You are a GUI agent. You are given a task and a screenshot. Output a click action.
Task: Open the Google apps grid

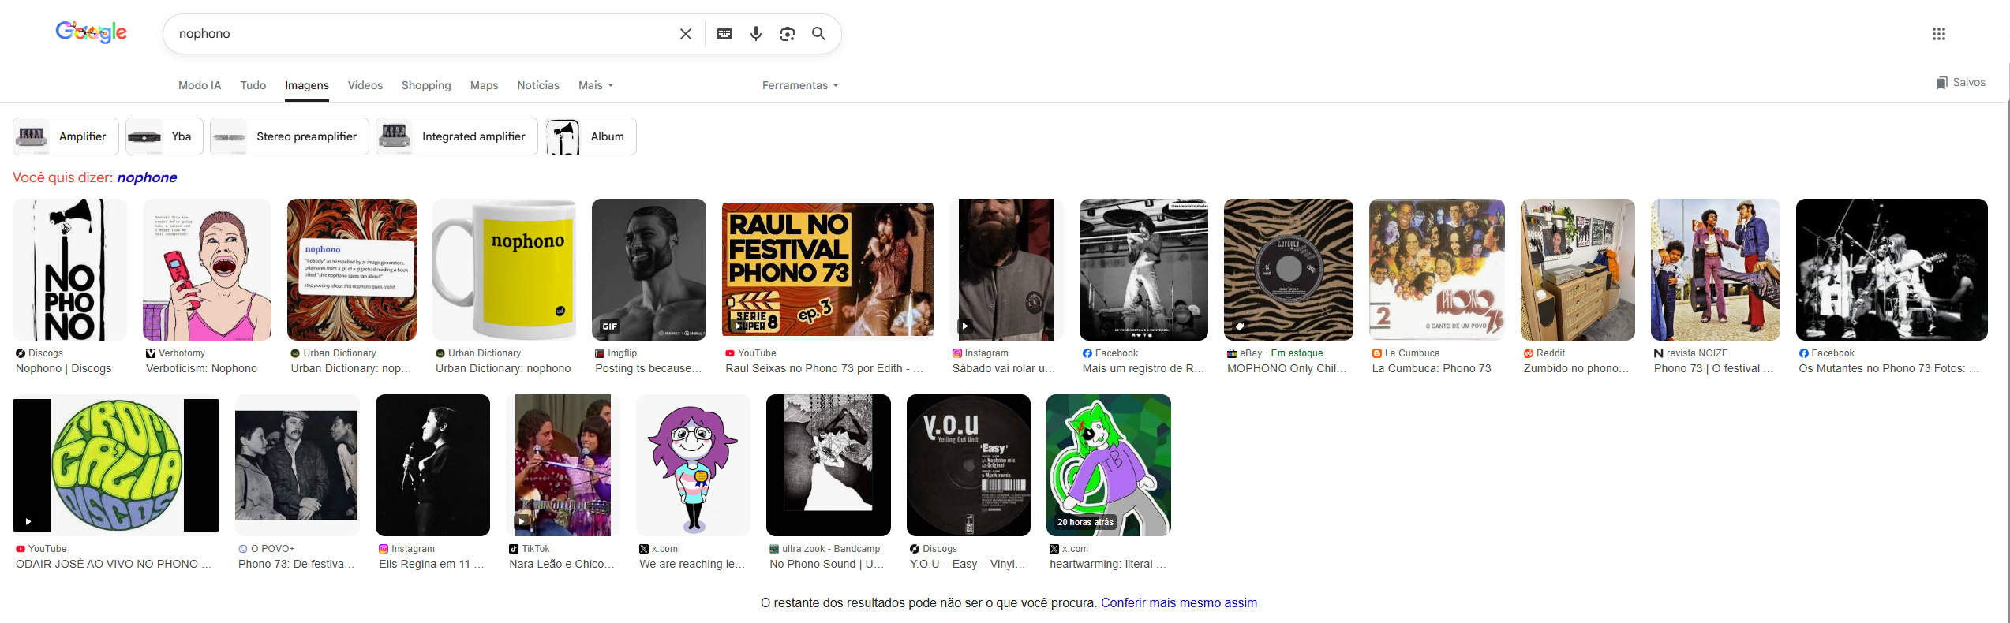pos(1938,34)
